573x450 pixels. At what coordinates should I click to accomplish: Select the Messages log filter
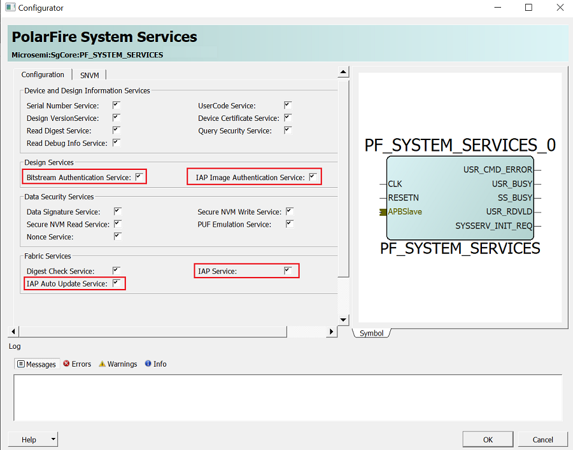37,364
